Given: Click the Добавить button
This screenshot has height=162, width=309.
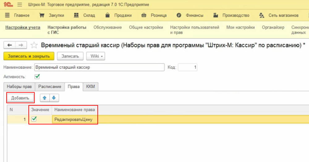Looking at the screenshot, I should [x=20, y=98].
